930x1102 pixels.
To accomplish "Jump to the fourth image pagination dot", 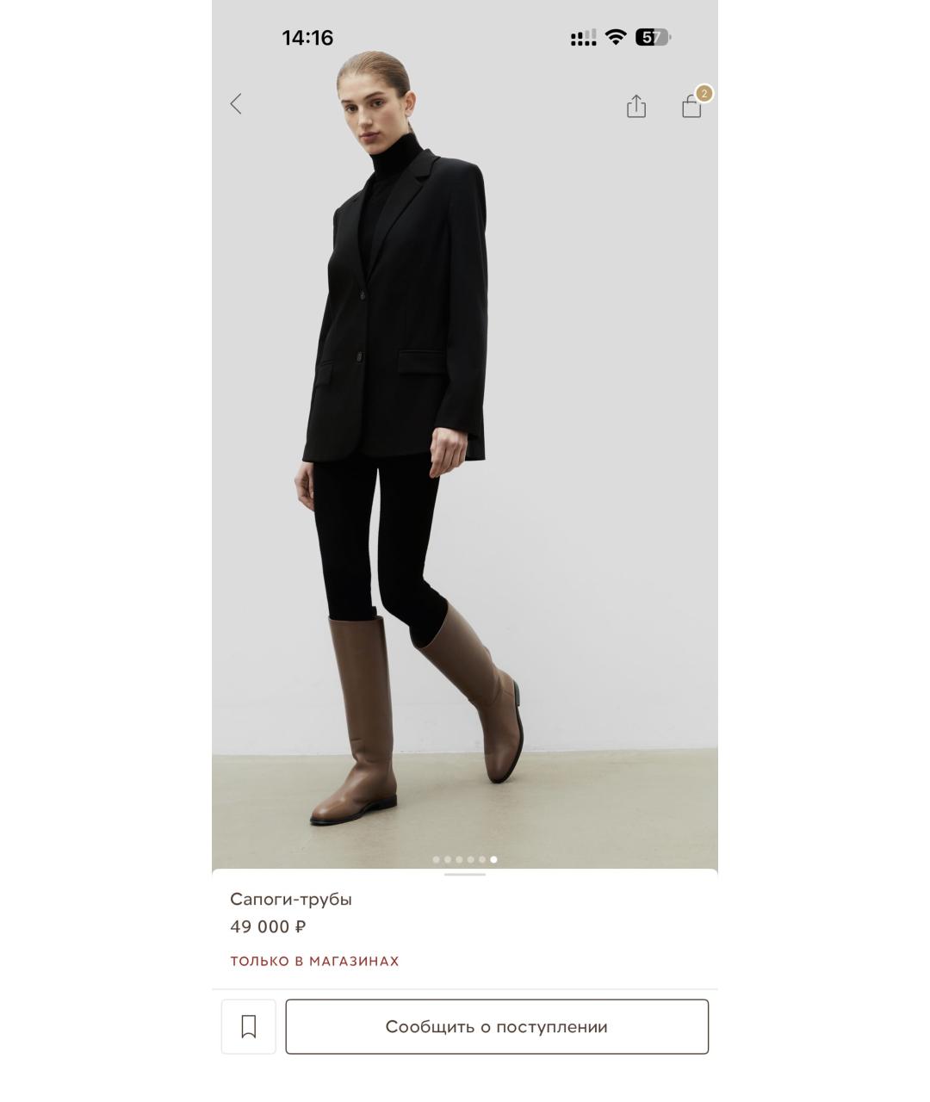I will tap(471, 859).
